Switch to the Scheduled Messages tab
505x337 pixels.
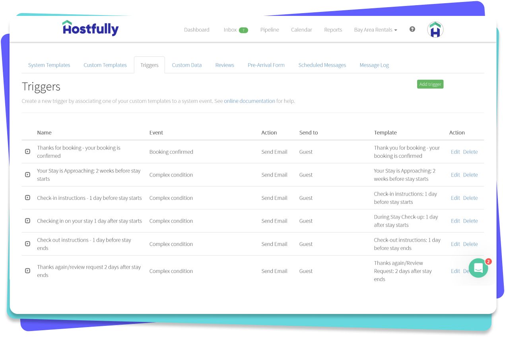point(322,65)
